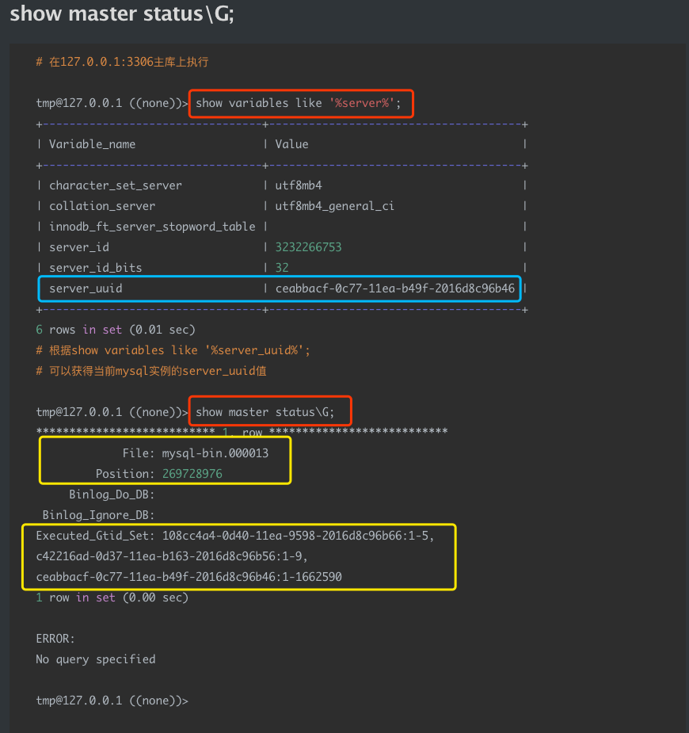Click the server_uuid value ending in 96b46

click(x=394, y=288)
